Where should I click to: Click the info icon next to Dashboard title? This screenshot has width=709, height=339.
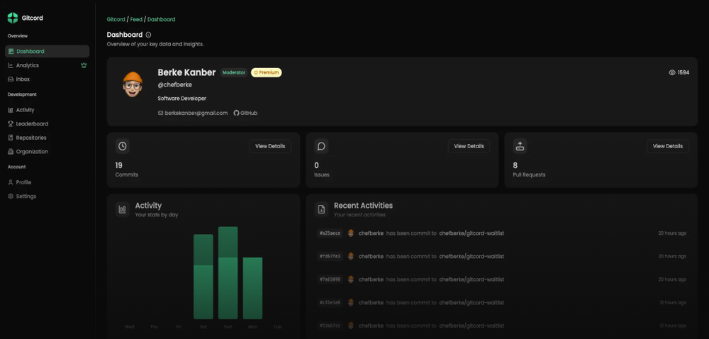tap(148, 35)
